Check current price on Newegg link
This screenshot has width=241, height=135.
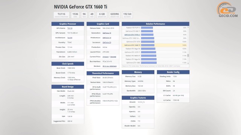[113, 57]
